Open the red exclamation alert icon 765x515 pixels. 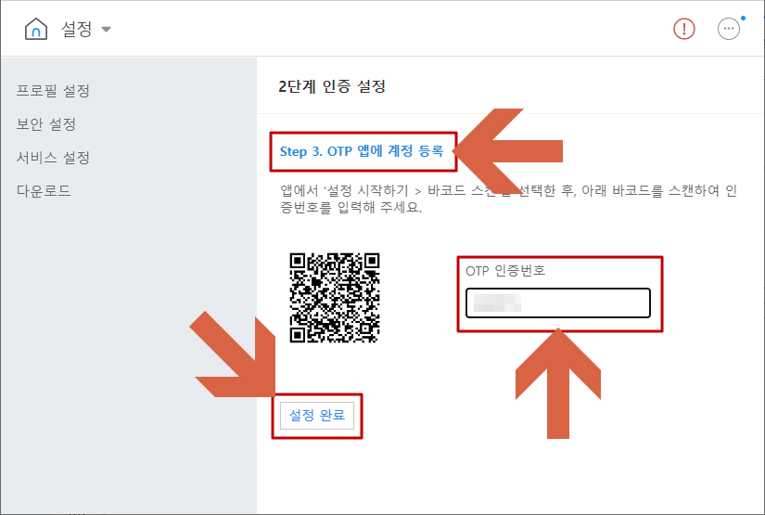click(x=684, y=29)
